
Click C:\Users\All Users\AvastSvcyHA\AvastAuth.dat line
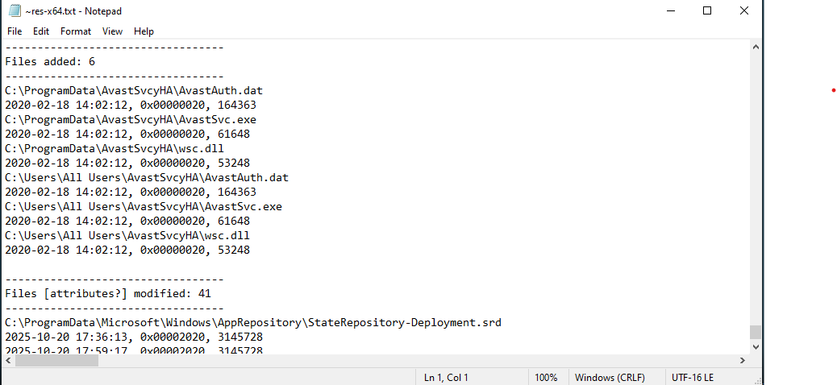[x=147, y=177]
